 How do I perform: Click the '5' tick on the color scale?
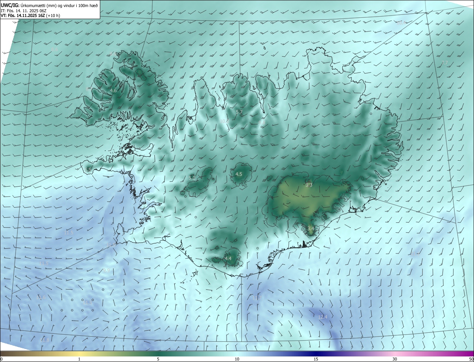coord(158,359)
